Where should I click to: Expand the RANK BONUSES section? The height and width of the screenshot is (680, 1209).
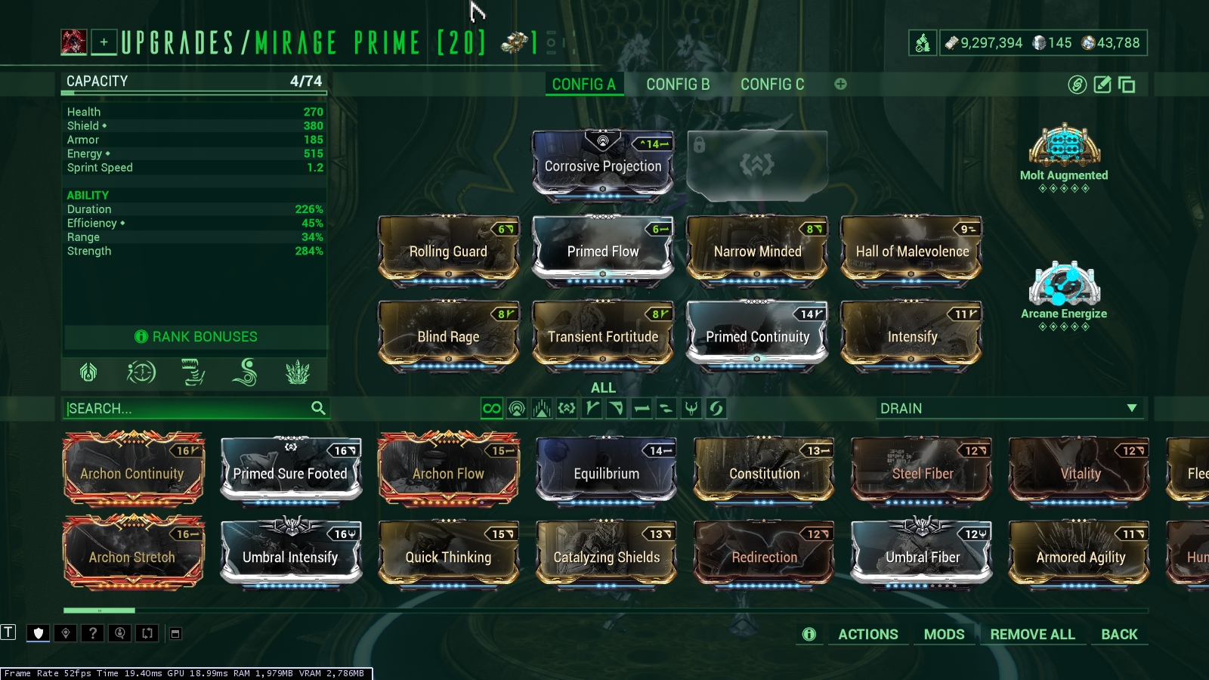196,337
